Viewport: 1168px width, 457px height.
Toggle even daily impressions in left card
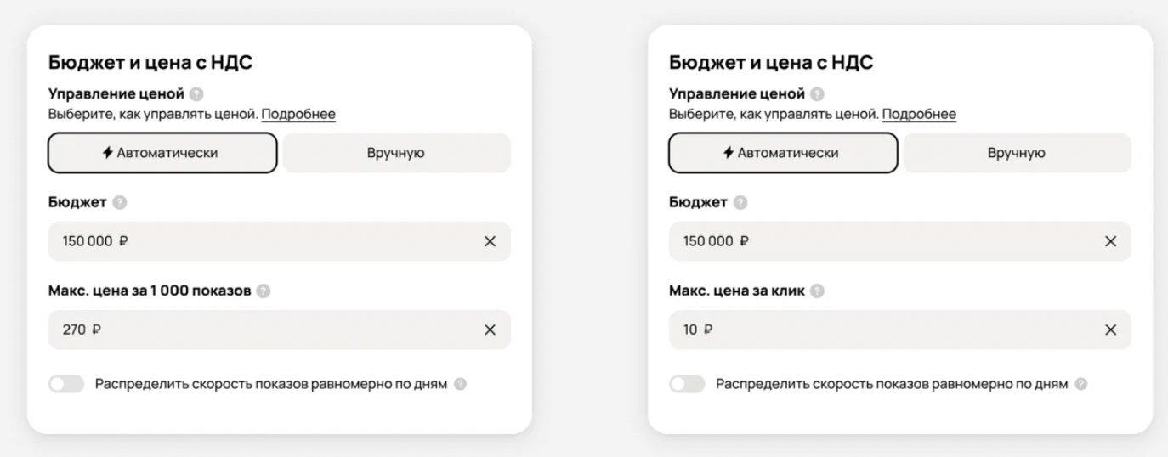(x=67, y=385)
